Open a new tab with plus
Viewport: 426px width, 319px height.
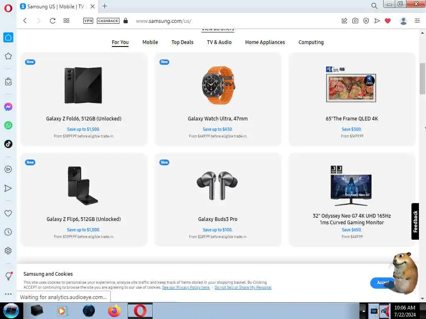[x=104, y=6]
